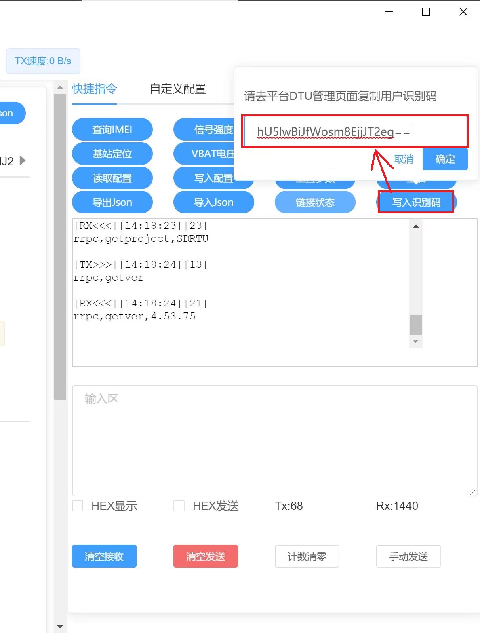Click the 链接状态 button
The height and width of the screenshot is (633, 480).
315,202
